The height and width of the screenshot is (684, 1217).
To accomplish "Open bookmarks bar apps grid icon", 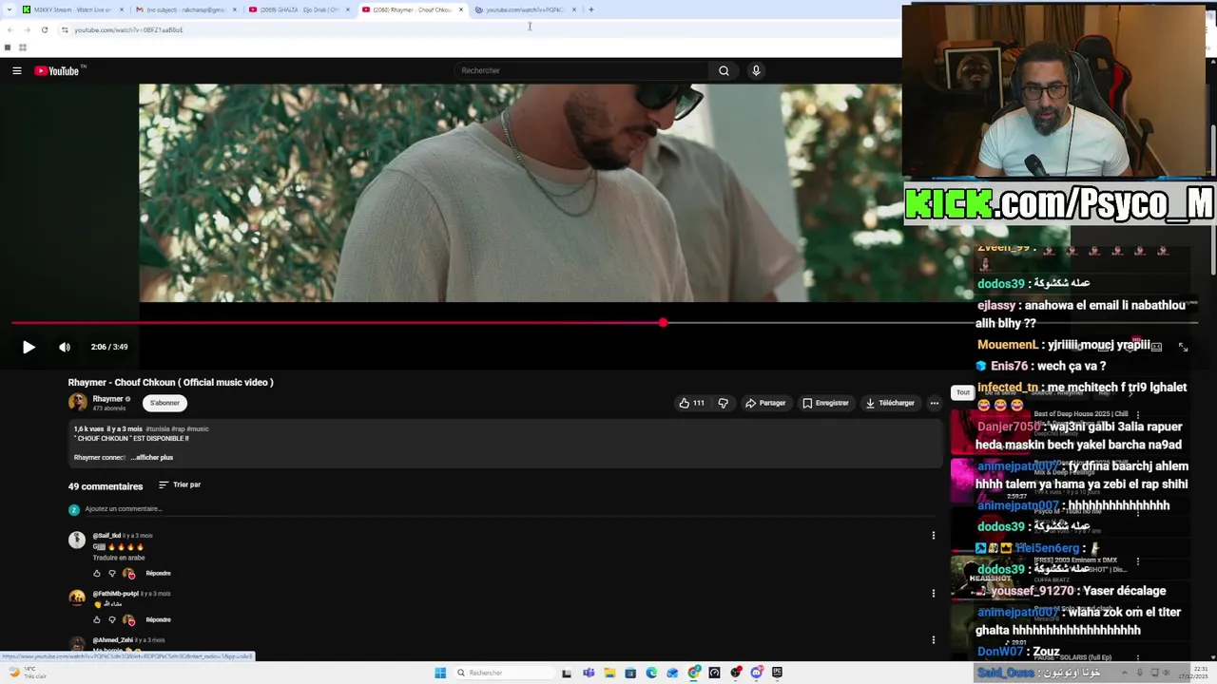I will [22, 47].
